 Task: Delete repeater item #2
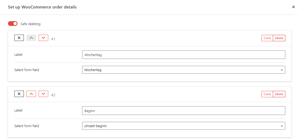click(279, 94)
